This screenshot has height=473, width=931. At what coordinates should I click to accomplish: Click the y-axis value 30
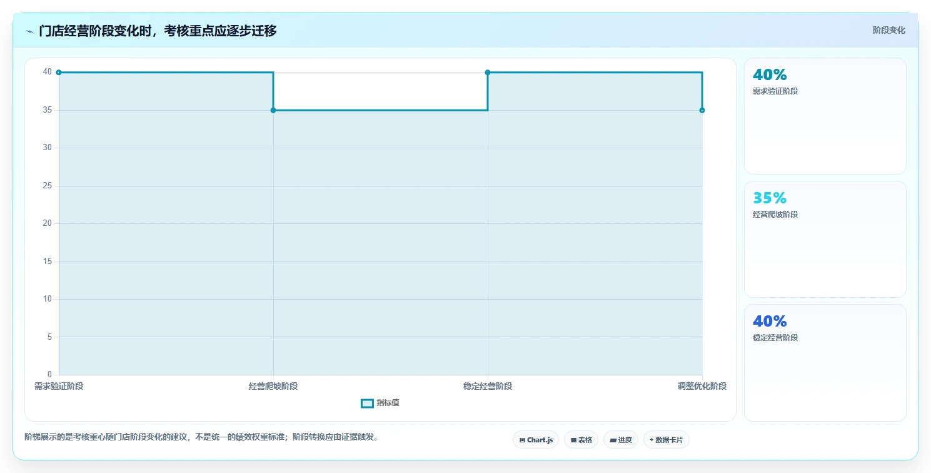48,148
